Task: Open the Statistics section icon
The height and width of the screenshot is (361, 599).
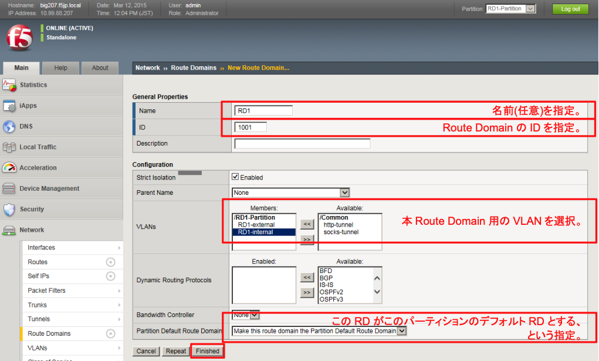Action: click(x=9, y=85)
